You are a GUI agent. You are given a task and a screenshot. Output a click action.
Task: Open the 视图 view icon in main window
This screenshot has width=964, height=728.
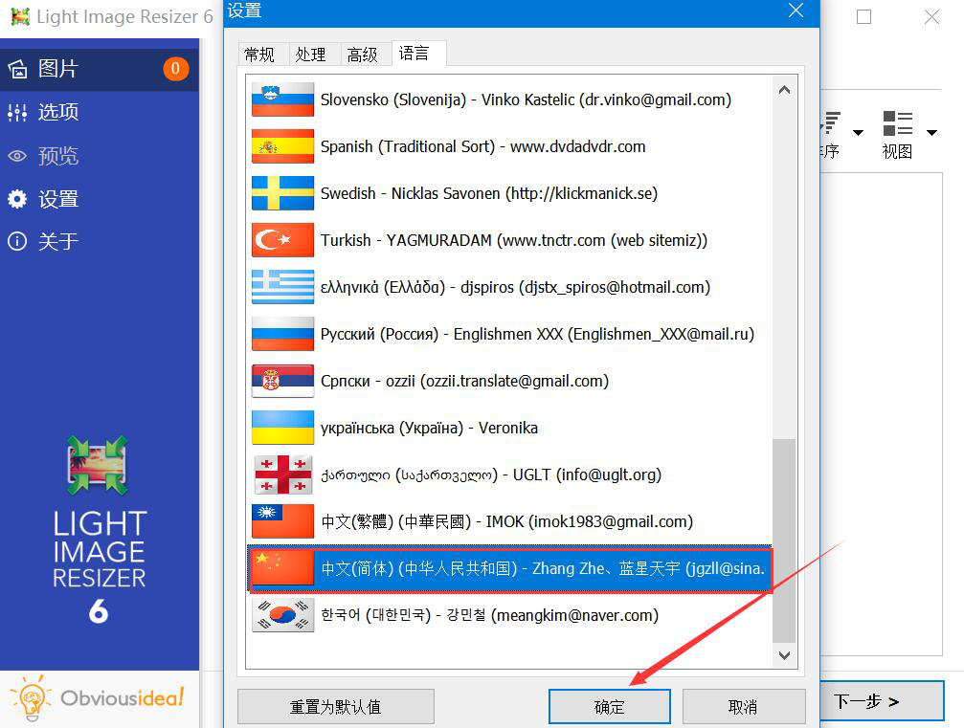tap(897, 123)
